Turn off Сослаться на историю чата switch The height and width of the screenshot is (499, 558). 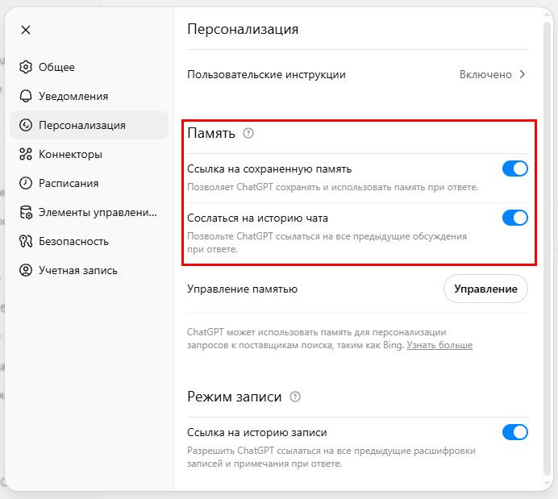pos(514,218)
